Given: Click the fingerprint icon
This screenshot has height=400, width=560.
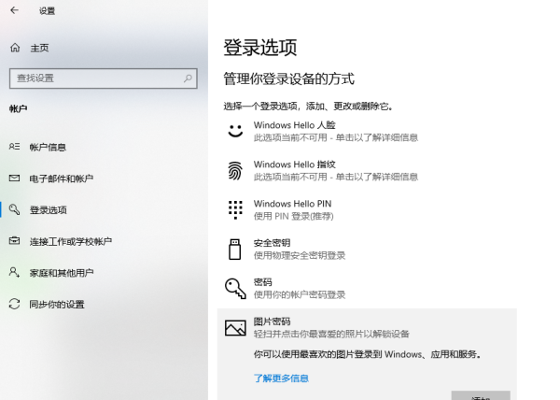Looking at the screenshot, I should pyautogui.click(x=235, y=170).
